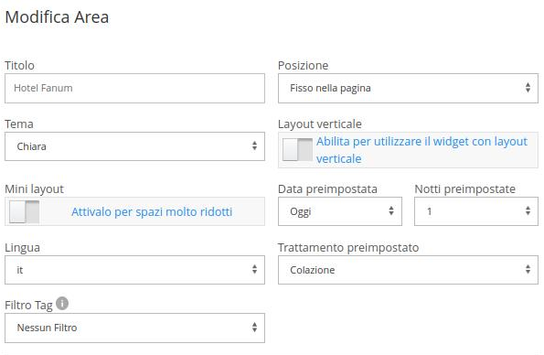The image size is (544, 355).
Task: Open Notti preimpostate dropdown showing 1
Action: tap(476, 211)
